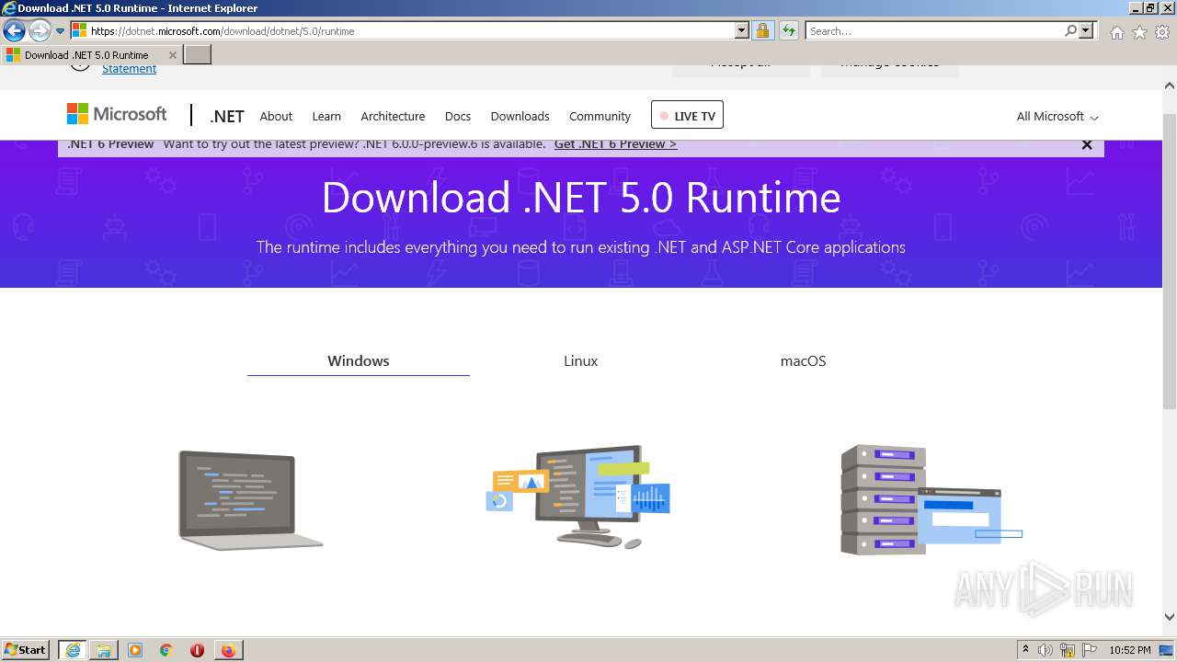Open the Downloads menu item

520,117
